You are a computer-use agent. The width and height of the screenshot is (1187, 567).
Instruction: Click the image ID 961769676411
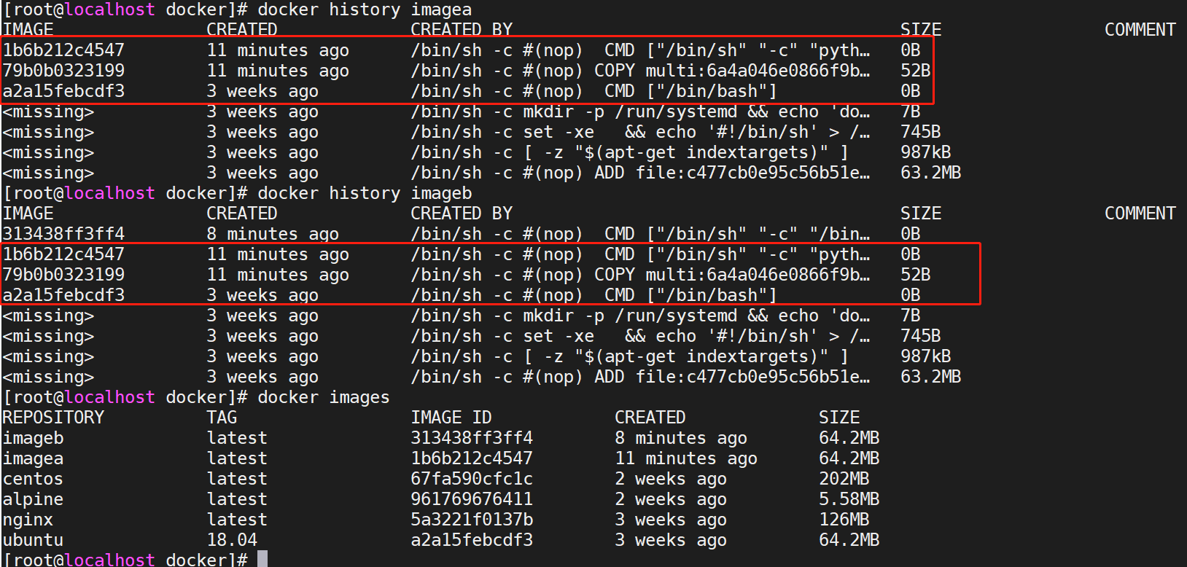pyautogui.click(x=471, y=499)
